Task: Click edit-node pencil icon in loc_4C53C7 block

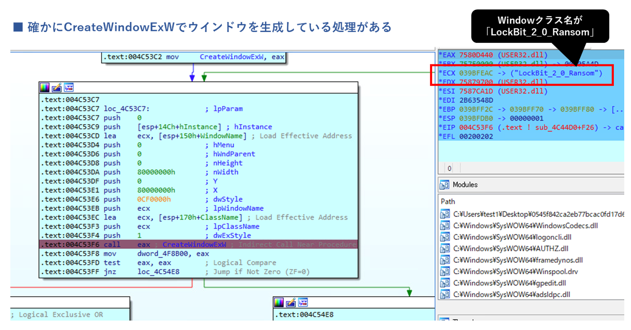Action: (56, 87)
